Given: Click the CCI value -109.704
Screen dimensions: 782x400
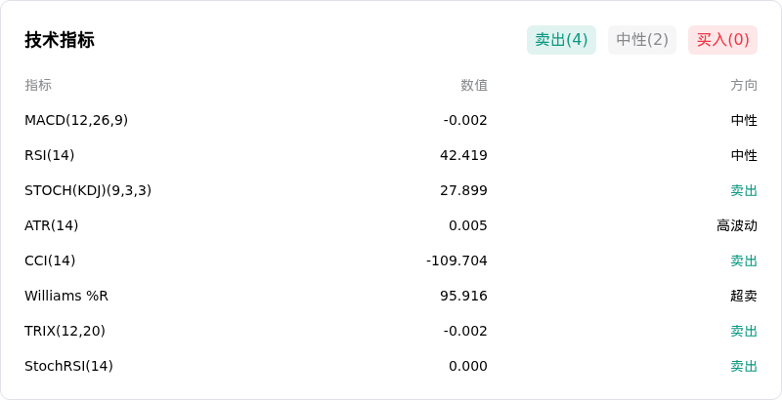Looking at the screenshot, I should click(x=456, y=260).
